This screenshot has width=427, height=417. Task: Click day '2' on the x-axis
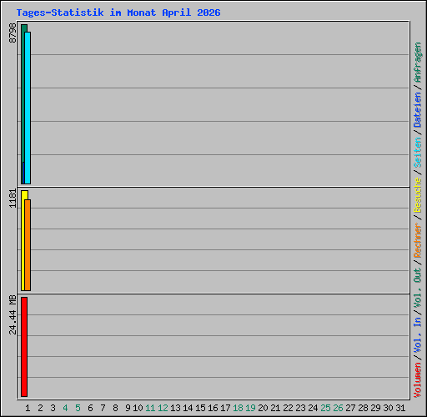click(40, 408)
